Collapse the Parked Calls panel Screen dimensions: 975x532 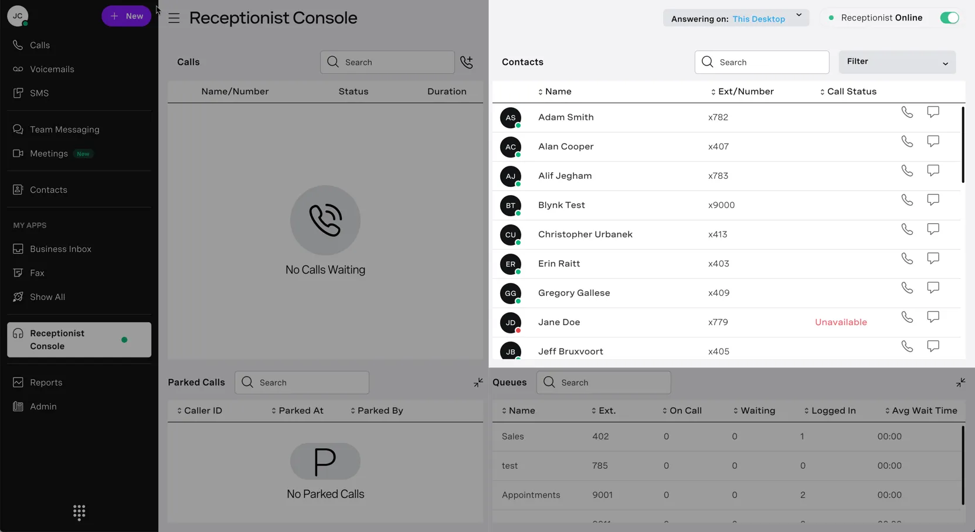click(478, 383)
